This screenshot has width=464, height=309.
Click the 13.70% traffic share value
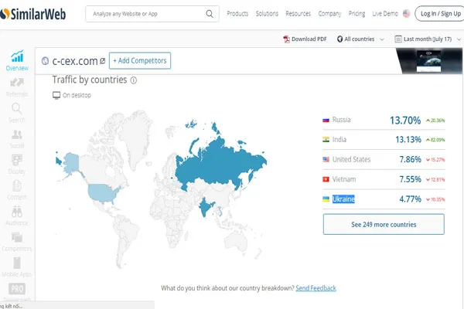point(405,121)
